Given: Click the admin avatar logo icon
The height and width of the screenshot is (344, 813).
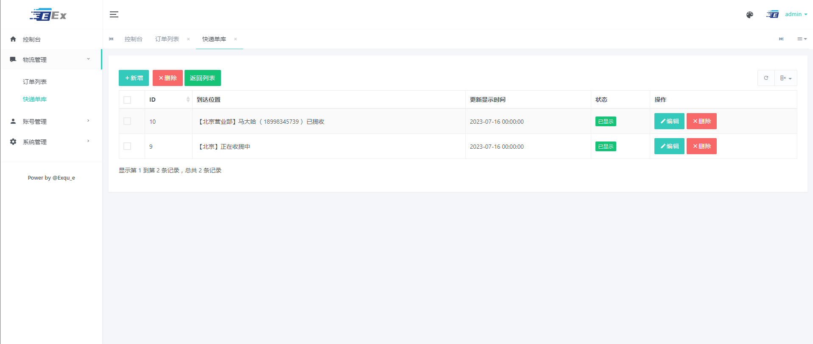Looking at the screenshot, I should pyautogui.click(x=772, y=14).
